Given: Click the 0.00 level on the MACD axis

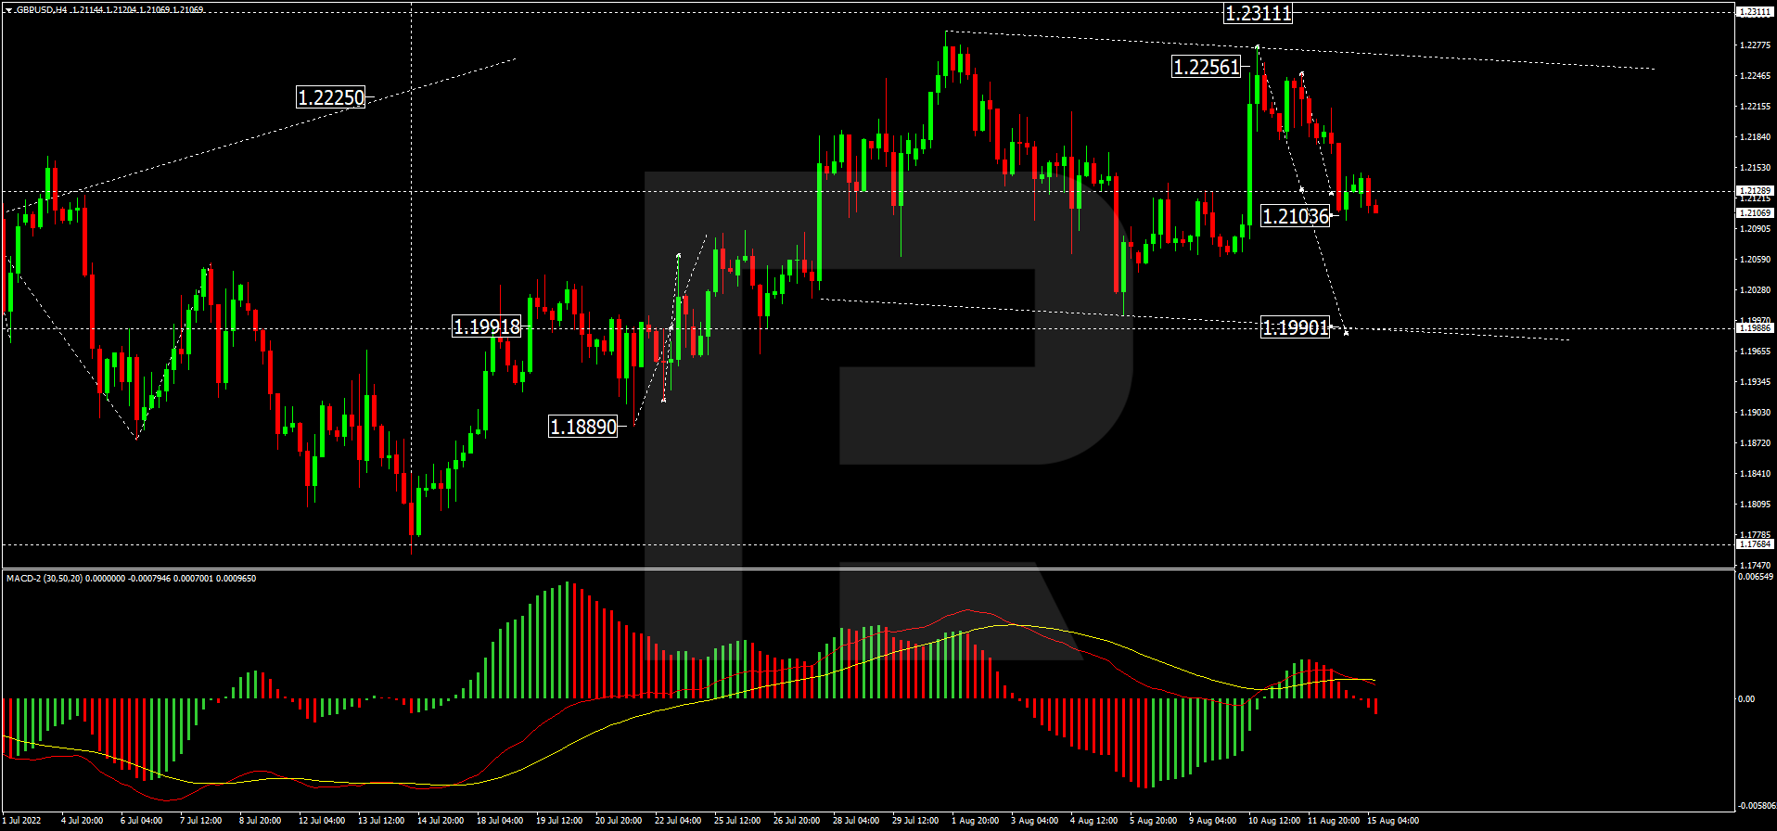Looking at the screenshot, I should 1745,699.
